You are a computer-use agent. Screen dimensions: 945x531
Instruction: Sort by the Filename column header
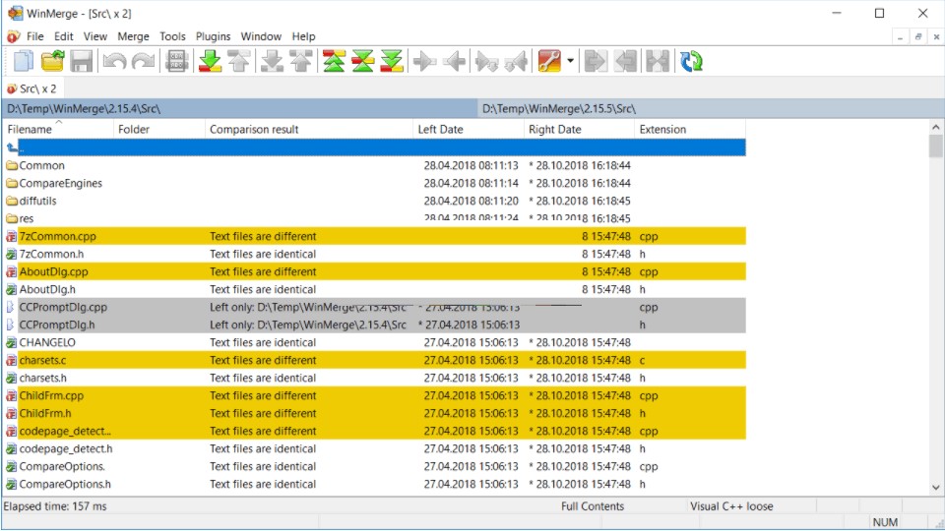tap(30, 129)
